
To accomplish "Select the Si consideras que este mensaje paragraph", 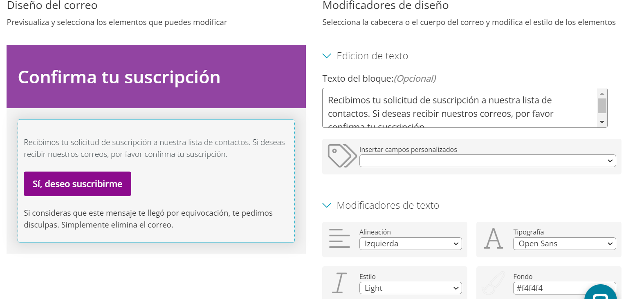I will tap(148, 219).
